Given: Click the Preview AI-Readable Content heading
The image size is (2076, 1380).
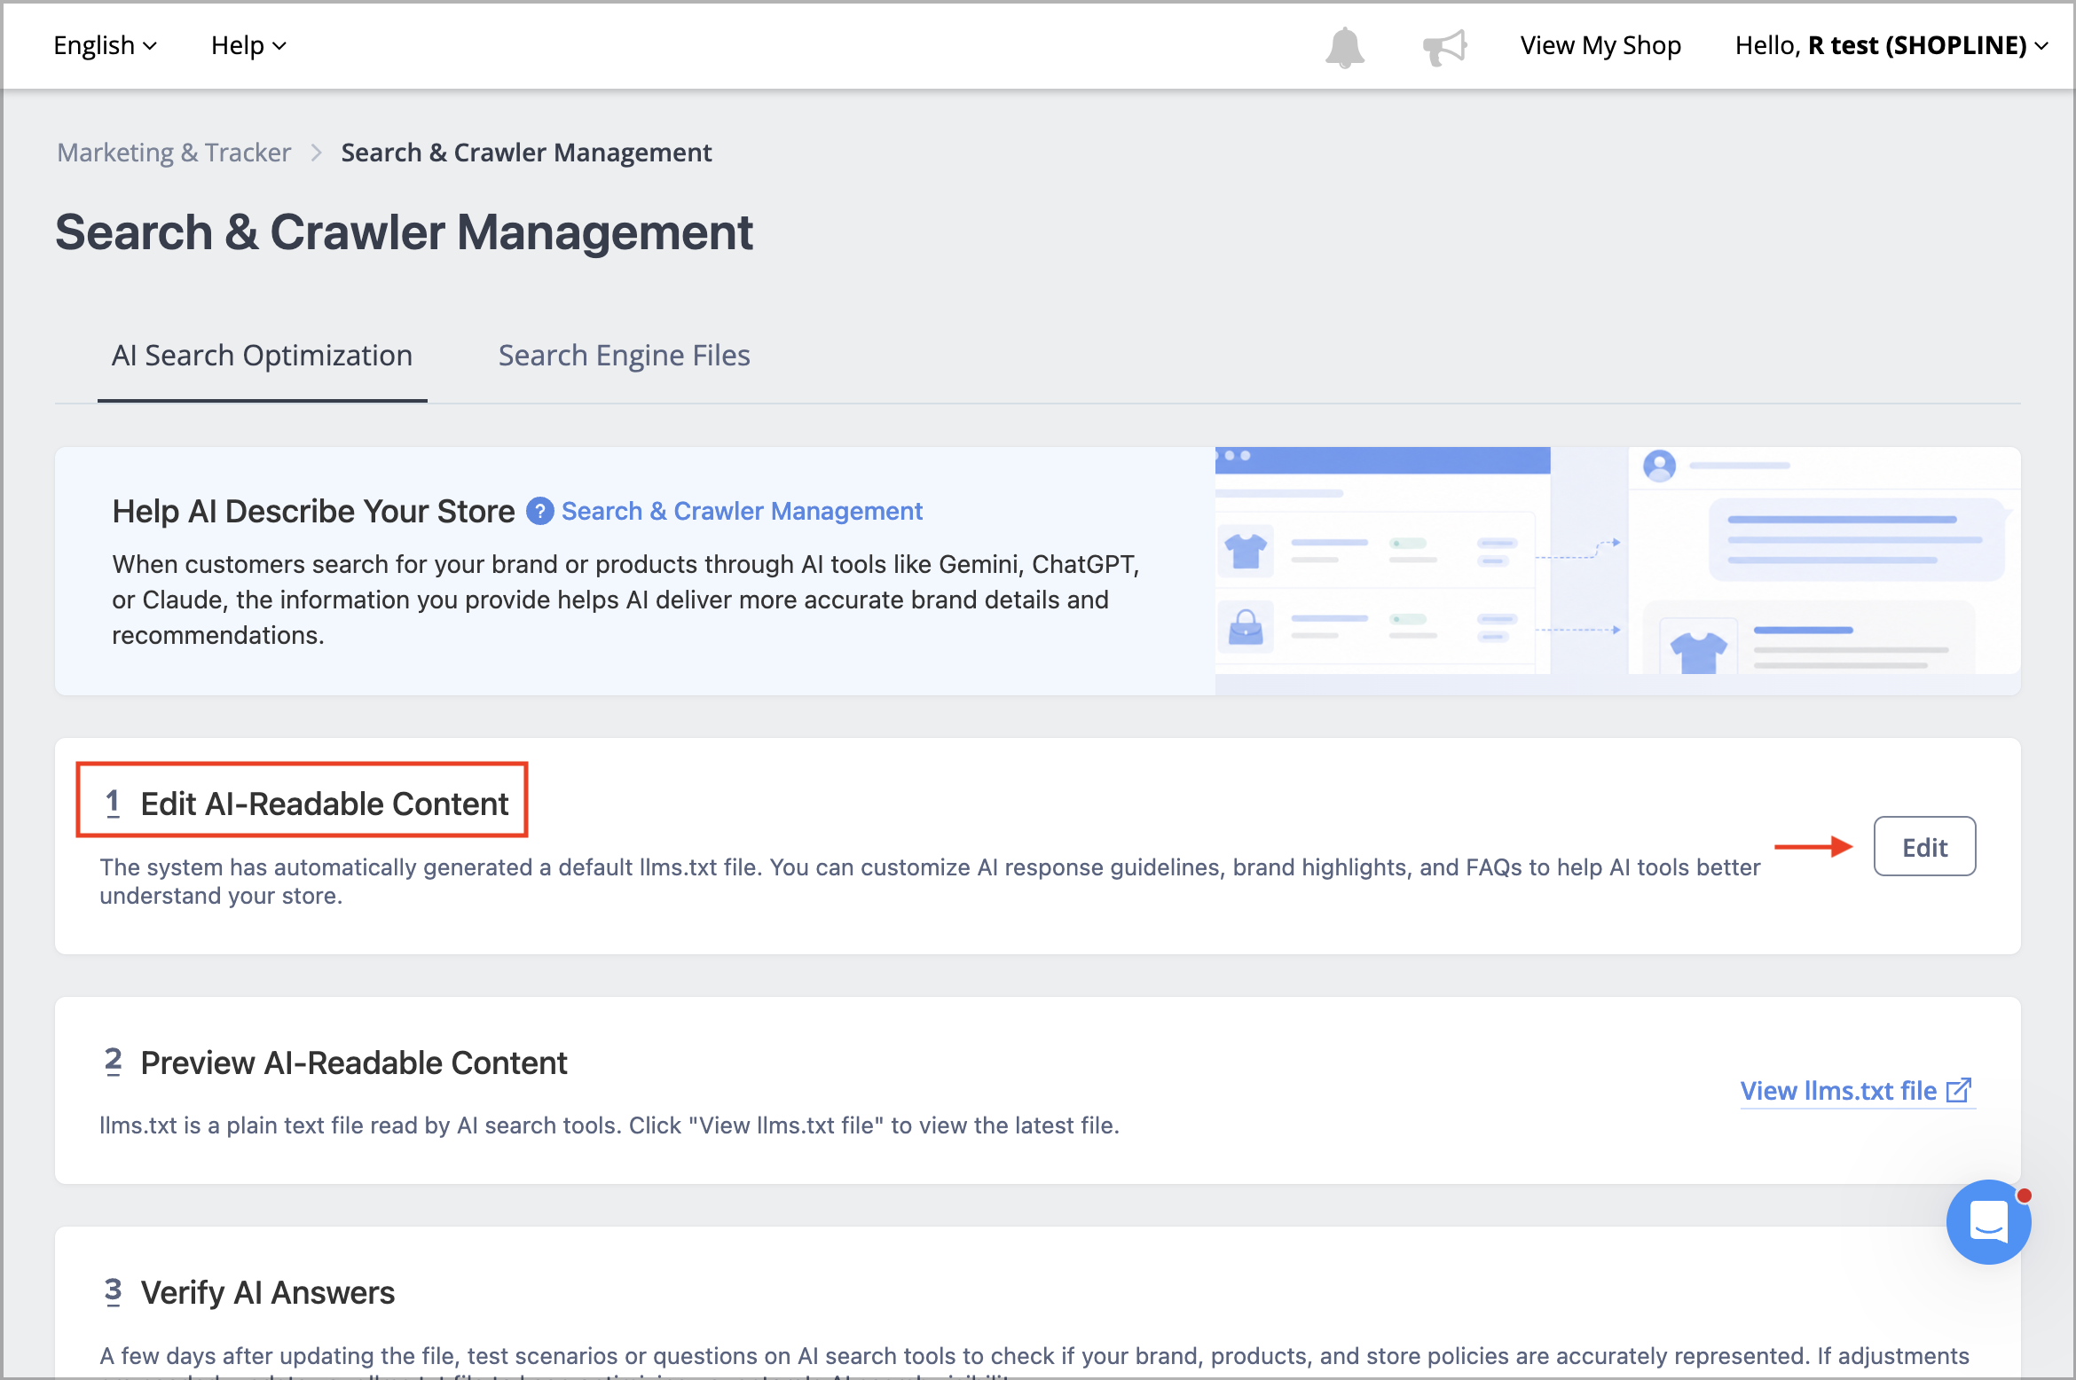Looking at the screenshot, I should (353, 1062).
